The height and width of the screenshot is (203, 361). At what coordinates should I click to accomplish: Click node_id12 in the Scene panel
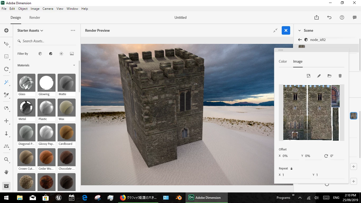tap(318, 40)
